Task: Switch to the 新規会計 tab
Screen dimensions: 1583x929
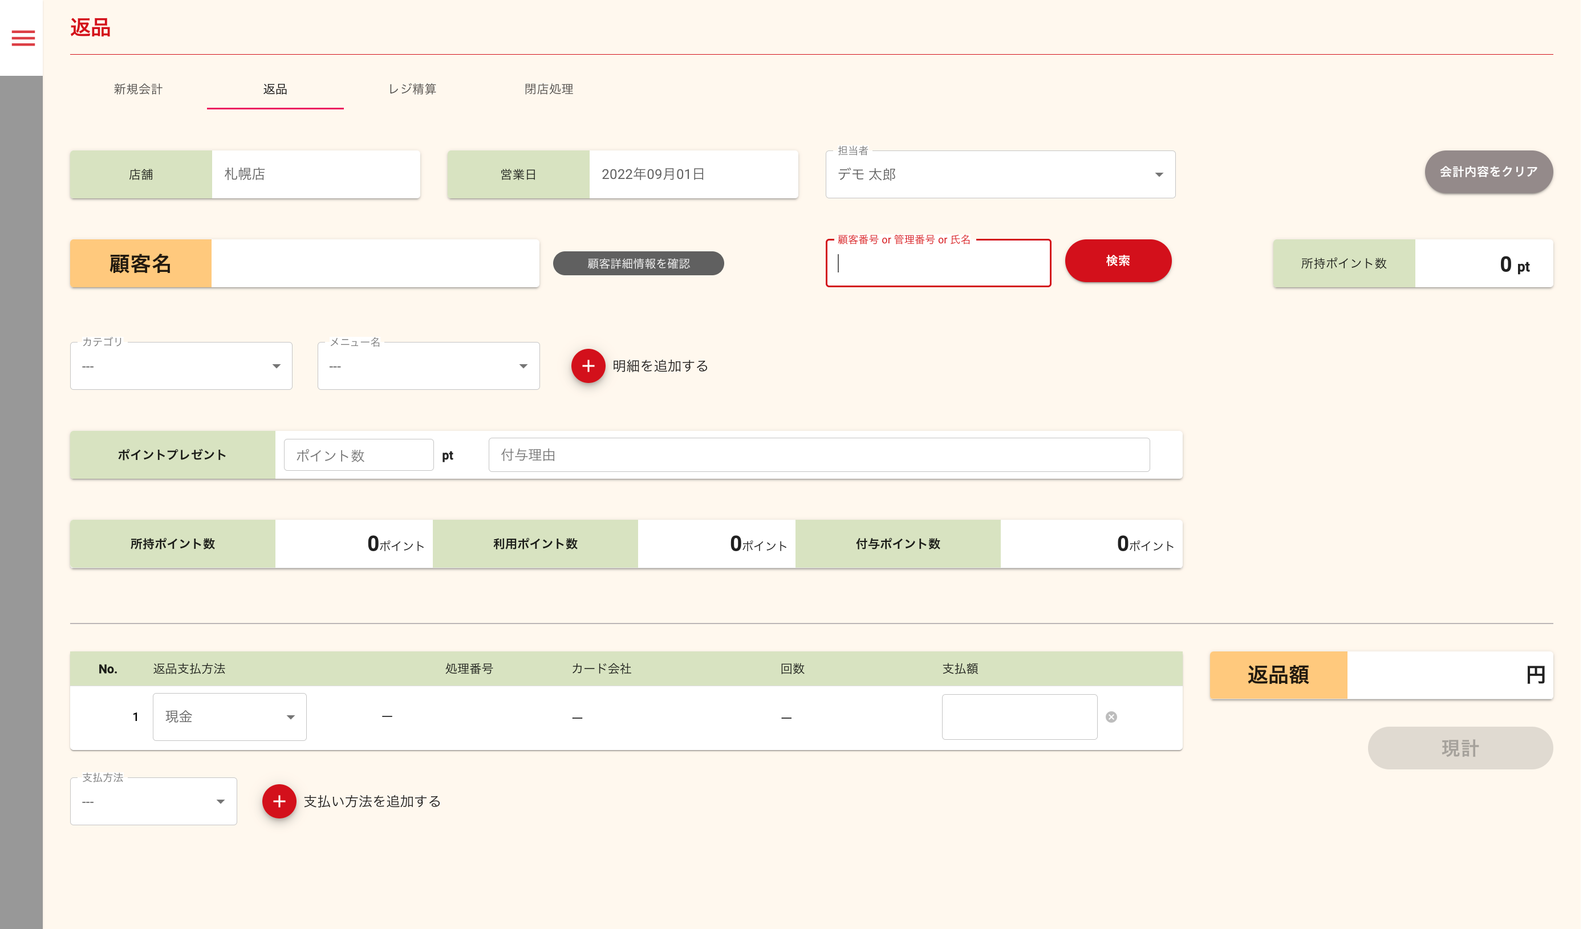Action: [x=138, y=89]
